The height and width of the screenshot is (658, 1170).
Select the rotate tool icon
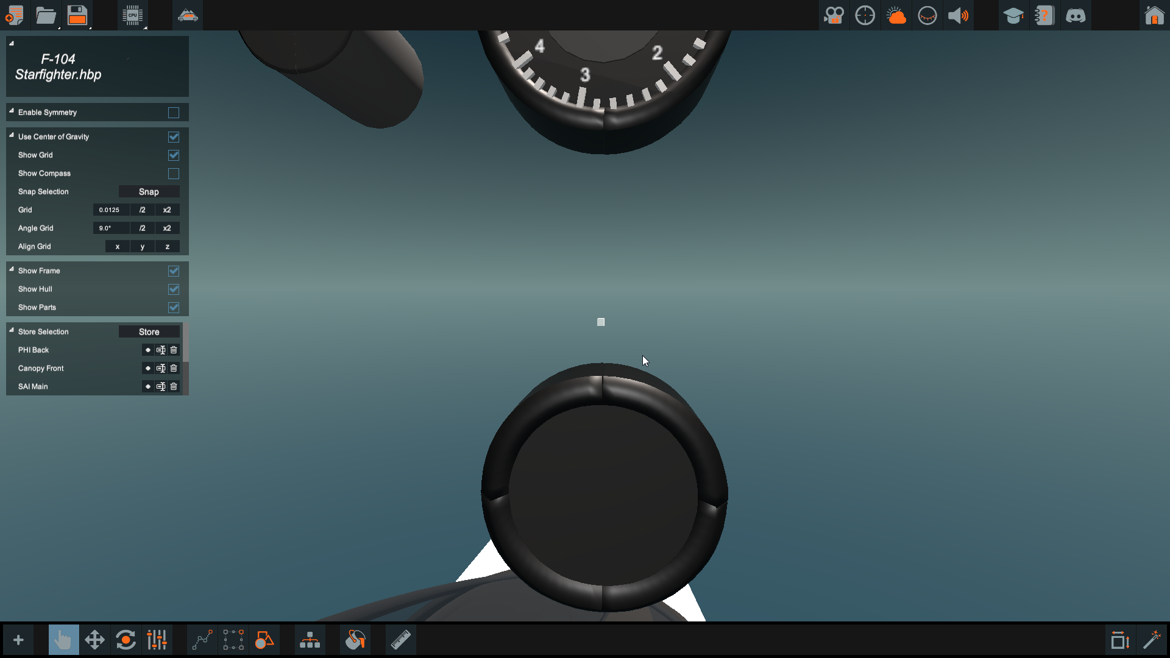(126, 640)
